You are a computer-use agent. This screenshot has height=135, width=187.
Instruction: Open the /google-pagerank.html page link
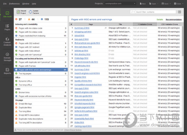(x=84, y=107)
